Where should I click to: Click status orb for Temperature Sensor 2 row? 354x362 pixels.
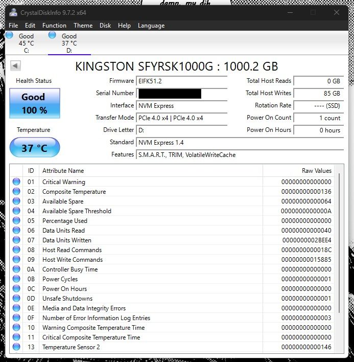click(x=16, y=347)
